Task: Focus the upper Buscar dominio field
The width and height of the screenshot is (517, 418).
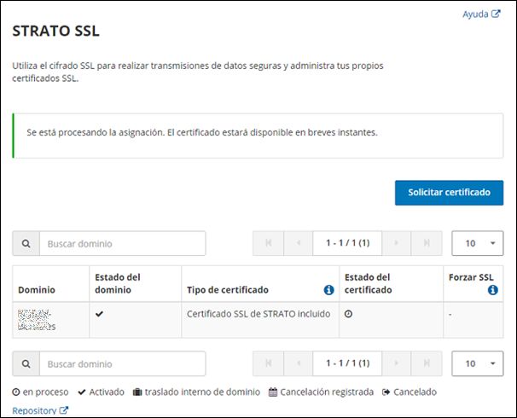Action: pyautogui.click(x=123, y=244)
